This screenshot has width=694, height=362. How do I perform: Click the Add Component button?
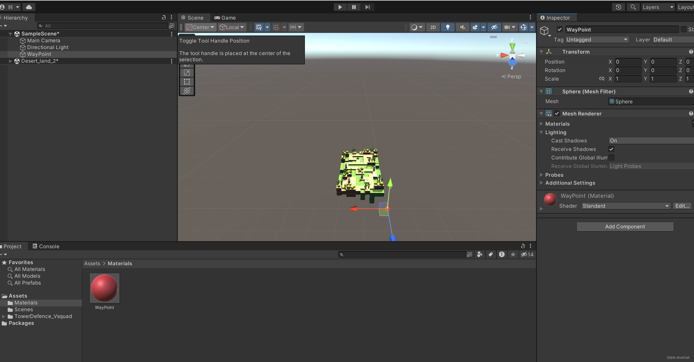click(x=625, y=227)
